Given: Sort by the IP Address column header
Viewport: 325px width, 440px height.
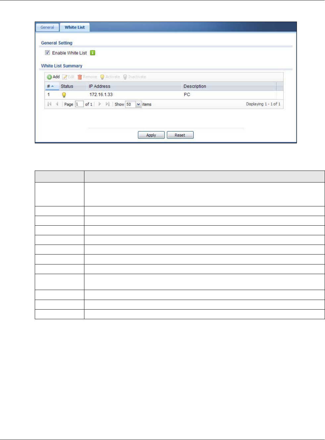Looking at the screenshot, I should point(134,86).
